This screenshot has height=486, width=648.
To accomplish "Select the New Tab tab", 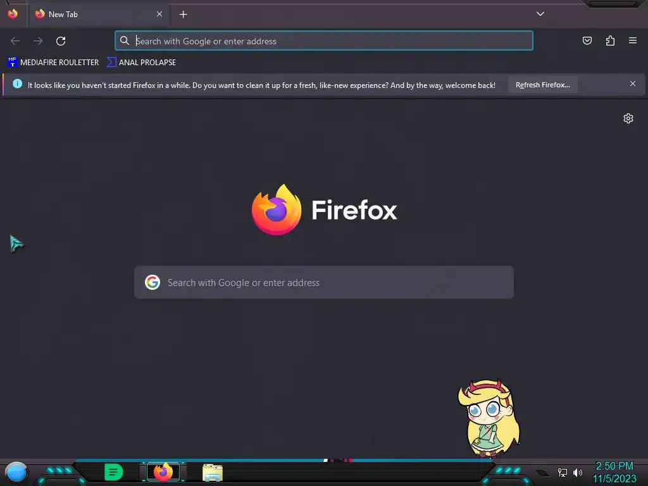I will [99, 14].
